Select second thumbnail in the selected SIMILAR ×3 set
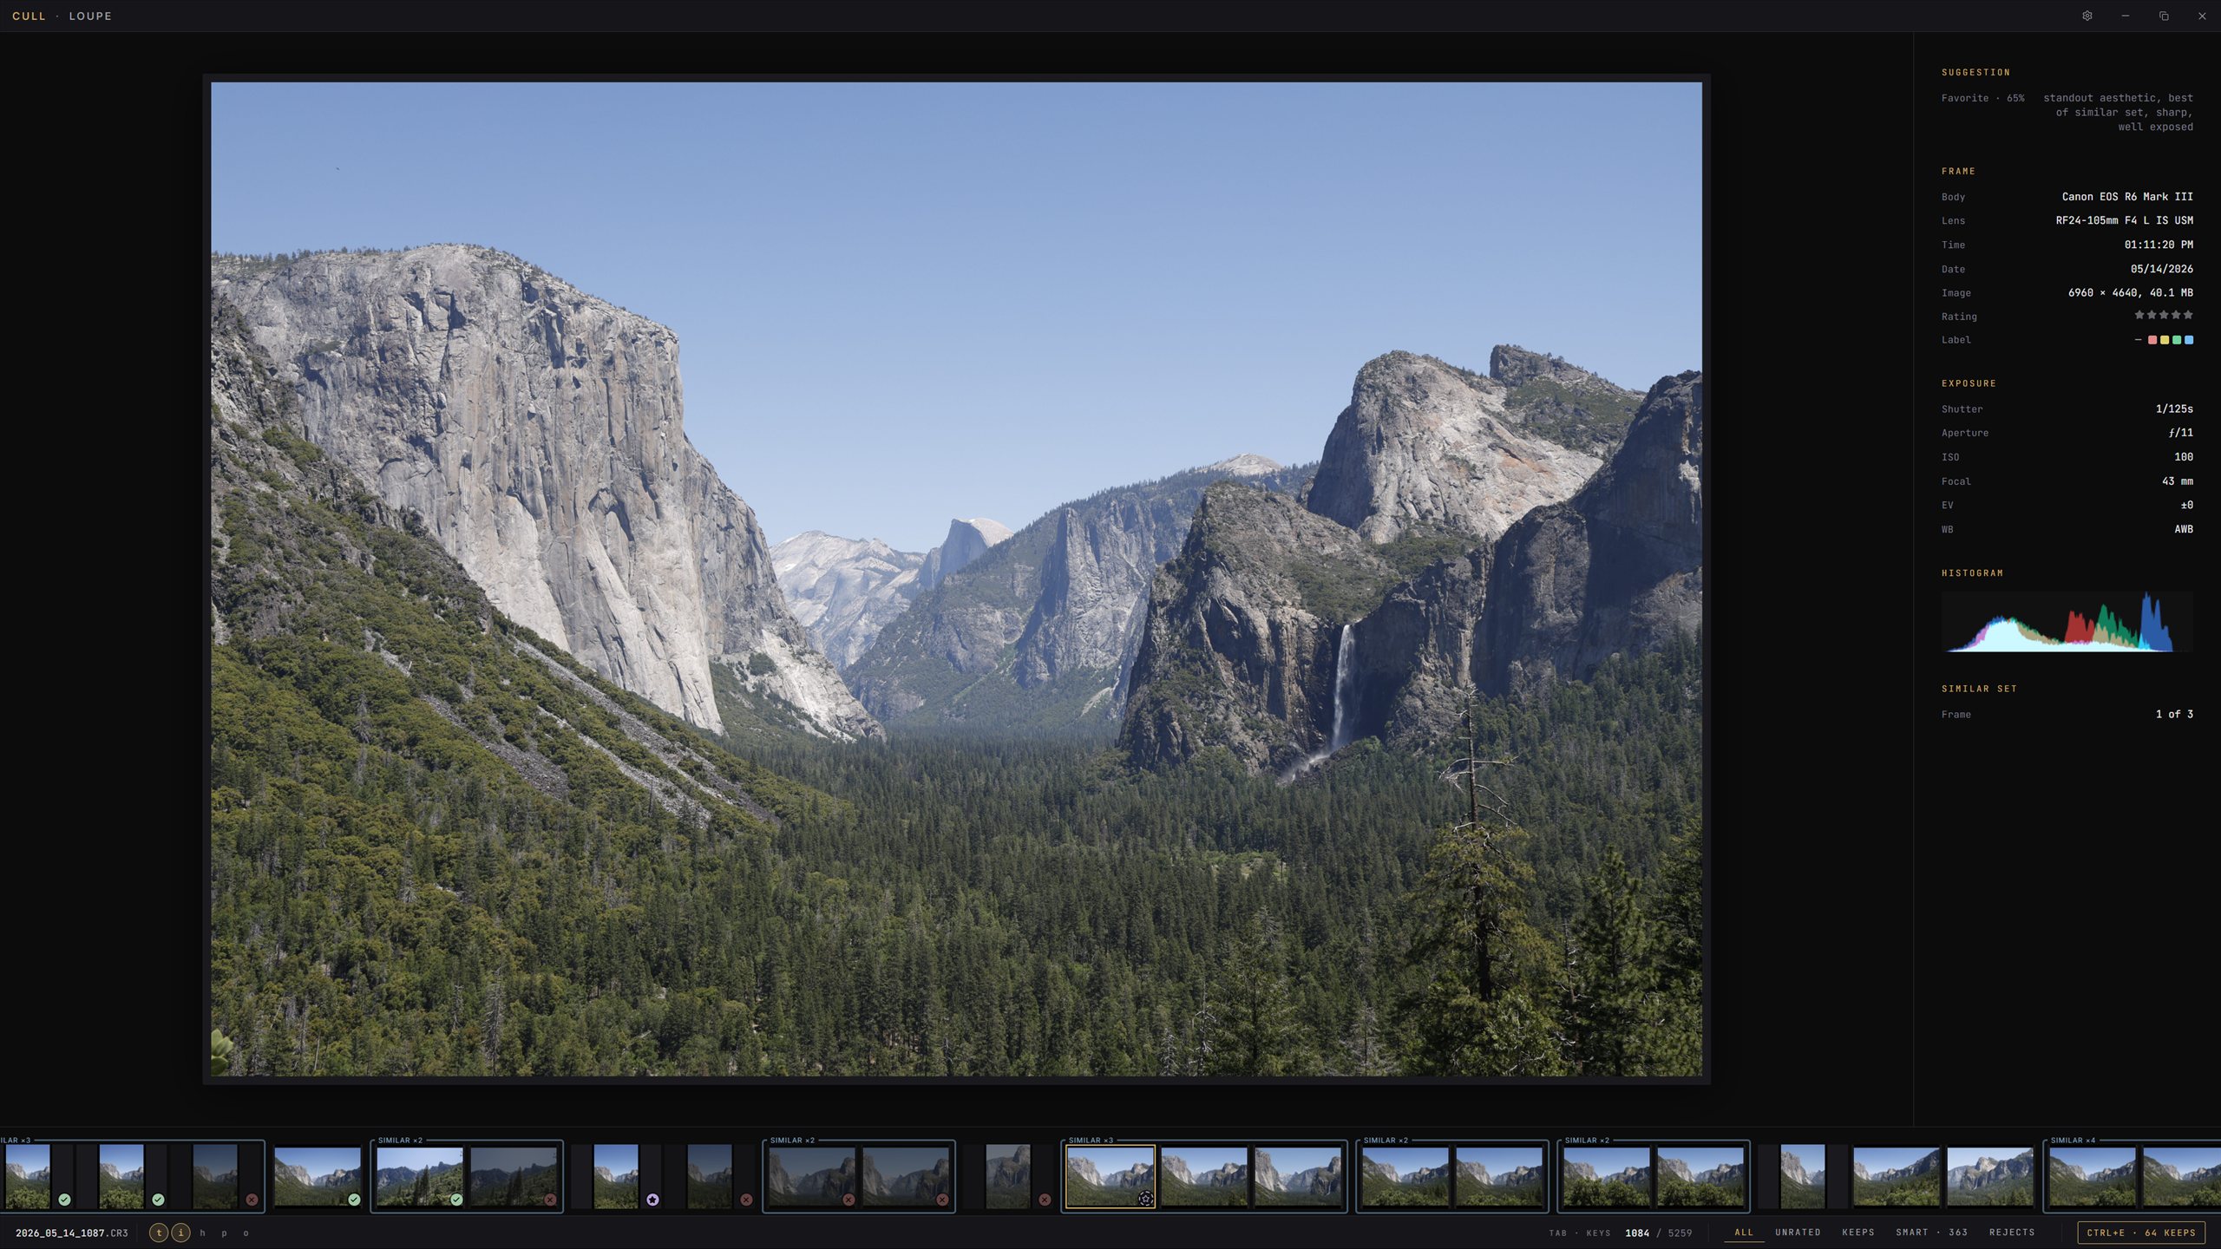 click(1204, 1176)
